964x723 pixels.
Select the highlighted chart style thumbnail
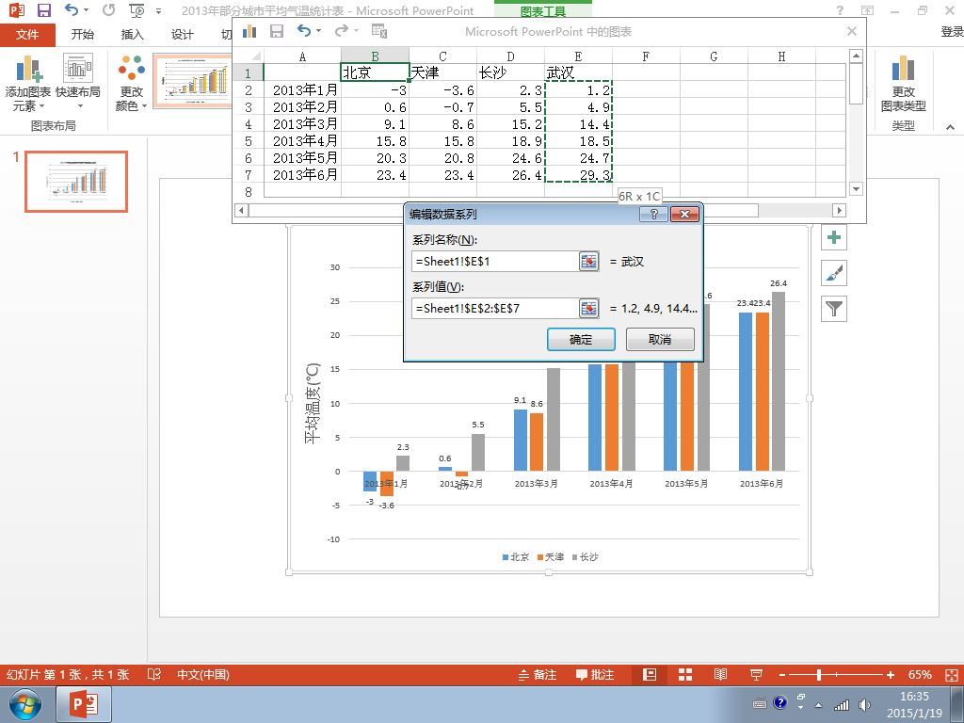(x=192, y=81)
